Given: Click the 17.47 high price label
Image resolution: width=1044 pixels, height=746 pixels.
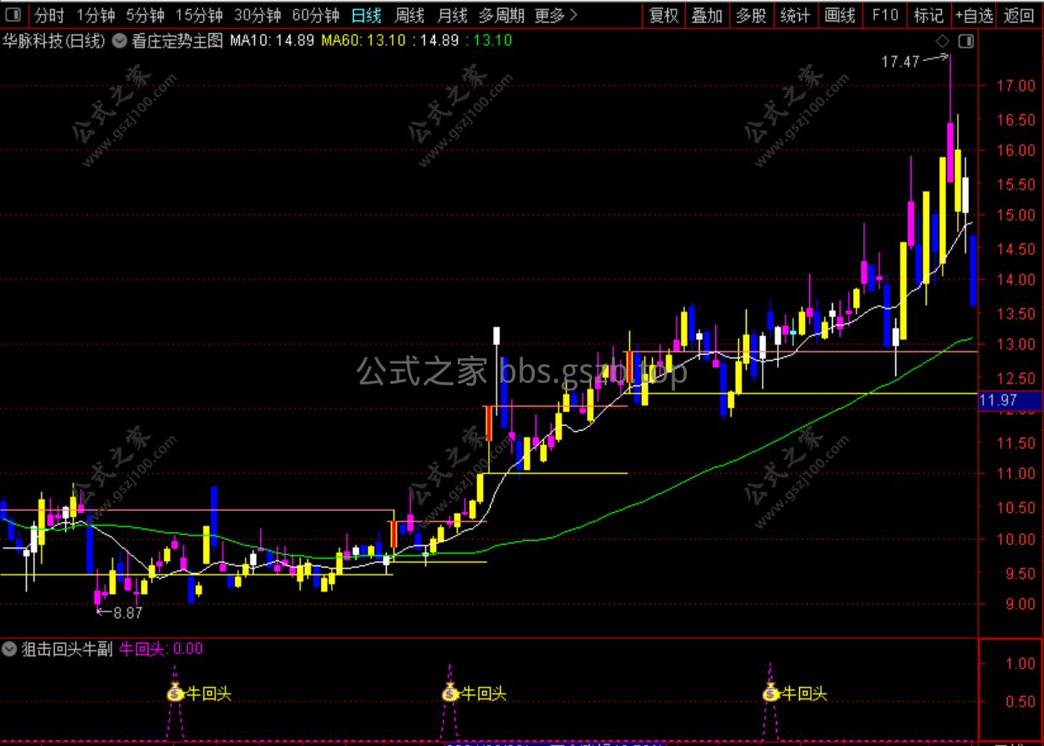Looking at the screenshot, I should [900, 62].
